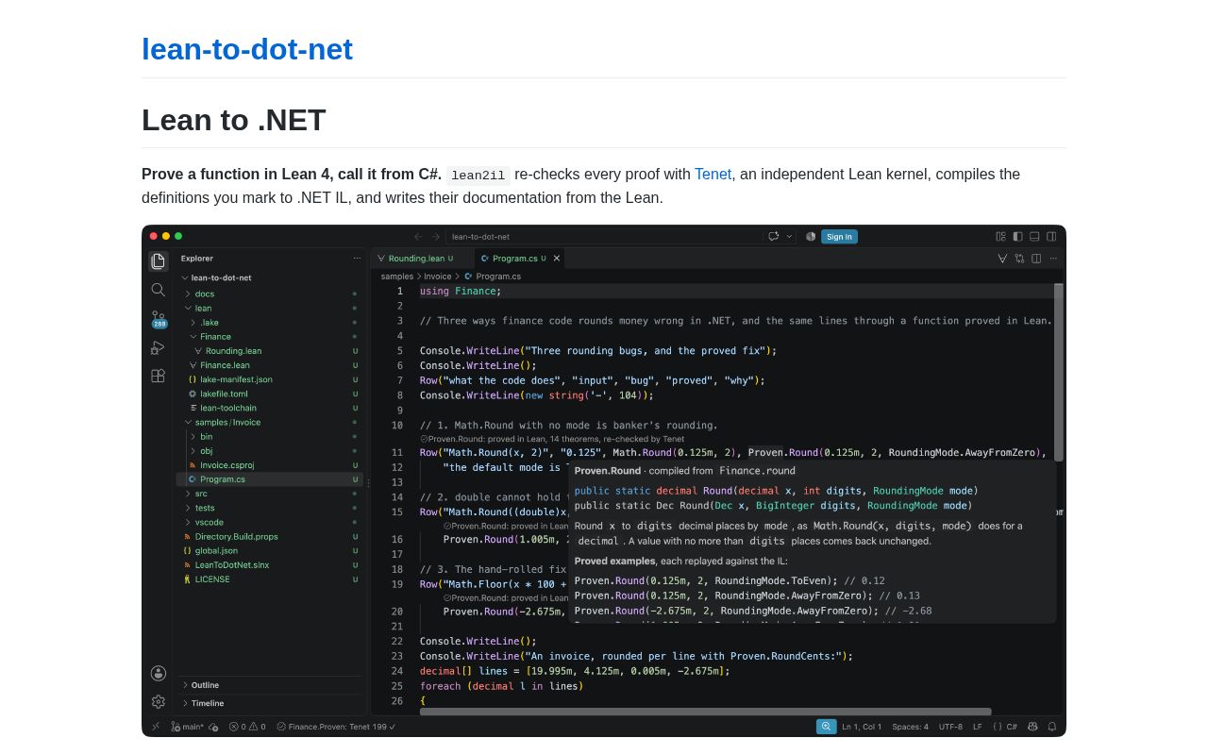
Task: Toggle the secondary side bar visibility
Action: [1051, 237]
